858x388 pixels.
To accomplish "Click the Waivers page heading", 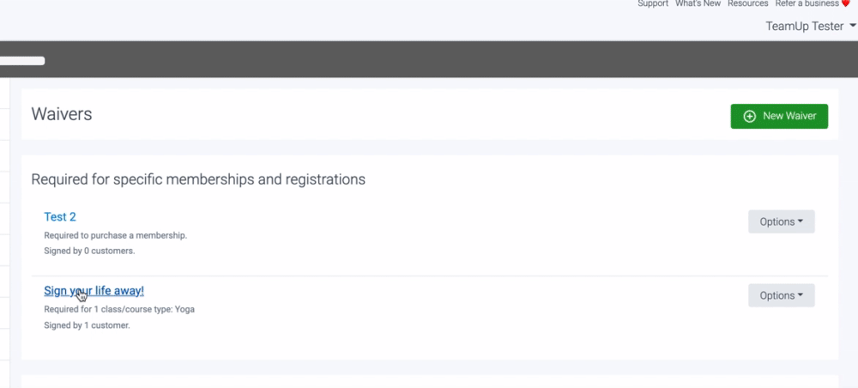I will [61, 114].
